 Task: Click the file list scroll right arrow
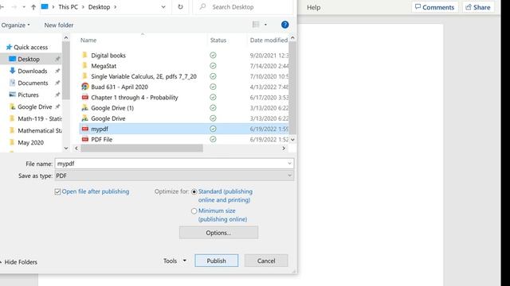[x=284, y=149]
